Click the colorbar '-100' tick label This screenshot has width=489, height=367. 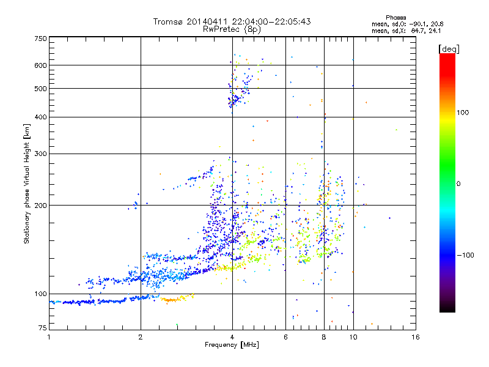pos(465,255)
